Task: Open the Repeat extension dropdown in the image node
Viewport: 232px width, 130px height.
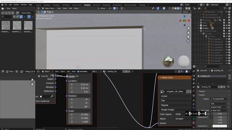Action: point(175,105)
